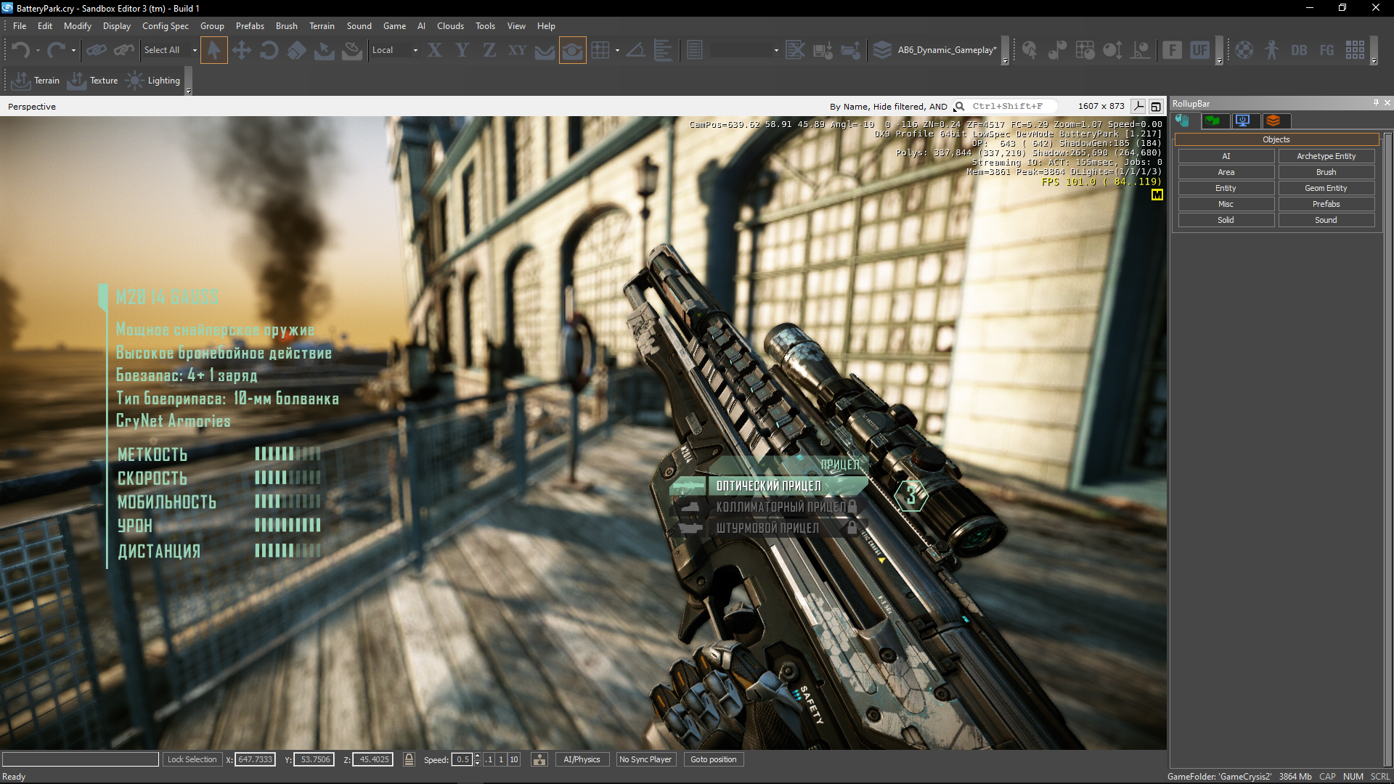Click the layers stack icon beside AB6_Dynamic_Gameplay
The width and height of the screenshot is (1394, 784).
(x=881, y=50)
